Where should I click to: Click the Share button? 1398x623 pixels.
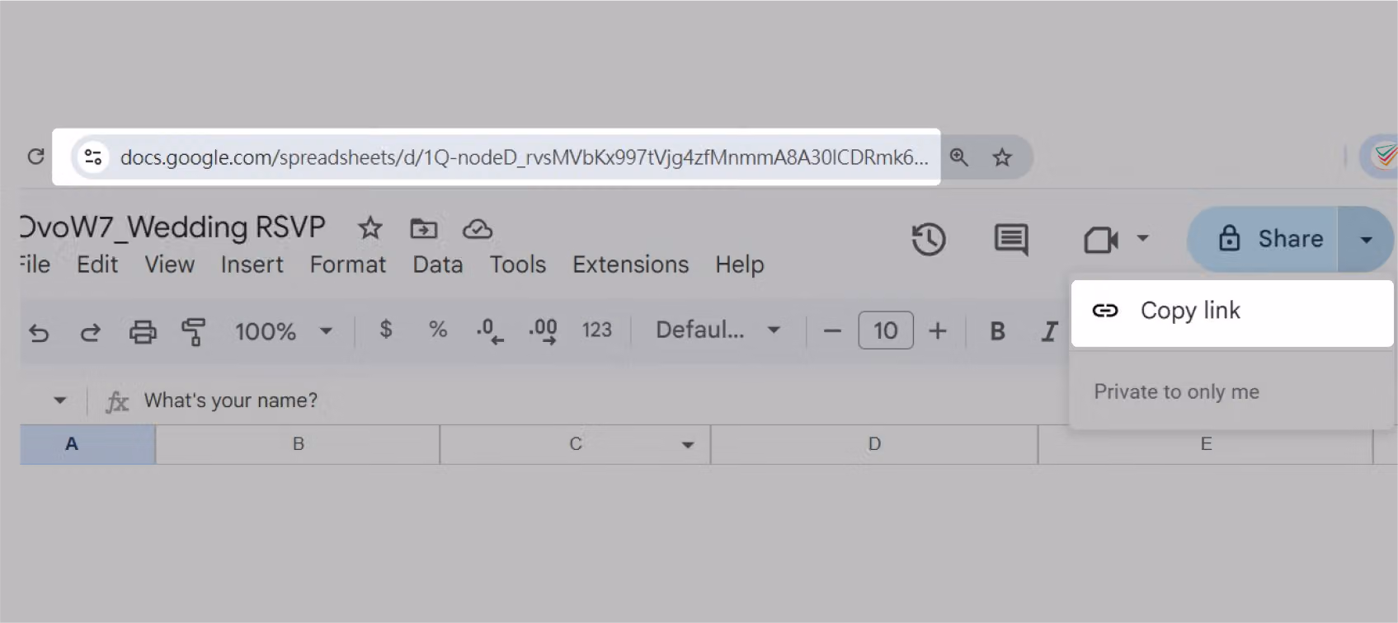tap(1264, 239)
